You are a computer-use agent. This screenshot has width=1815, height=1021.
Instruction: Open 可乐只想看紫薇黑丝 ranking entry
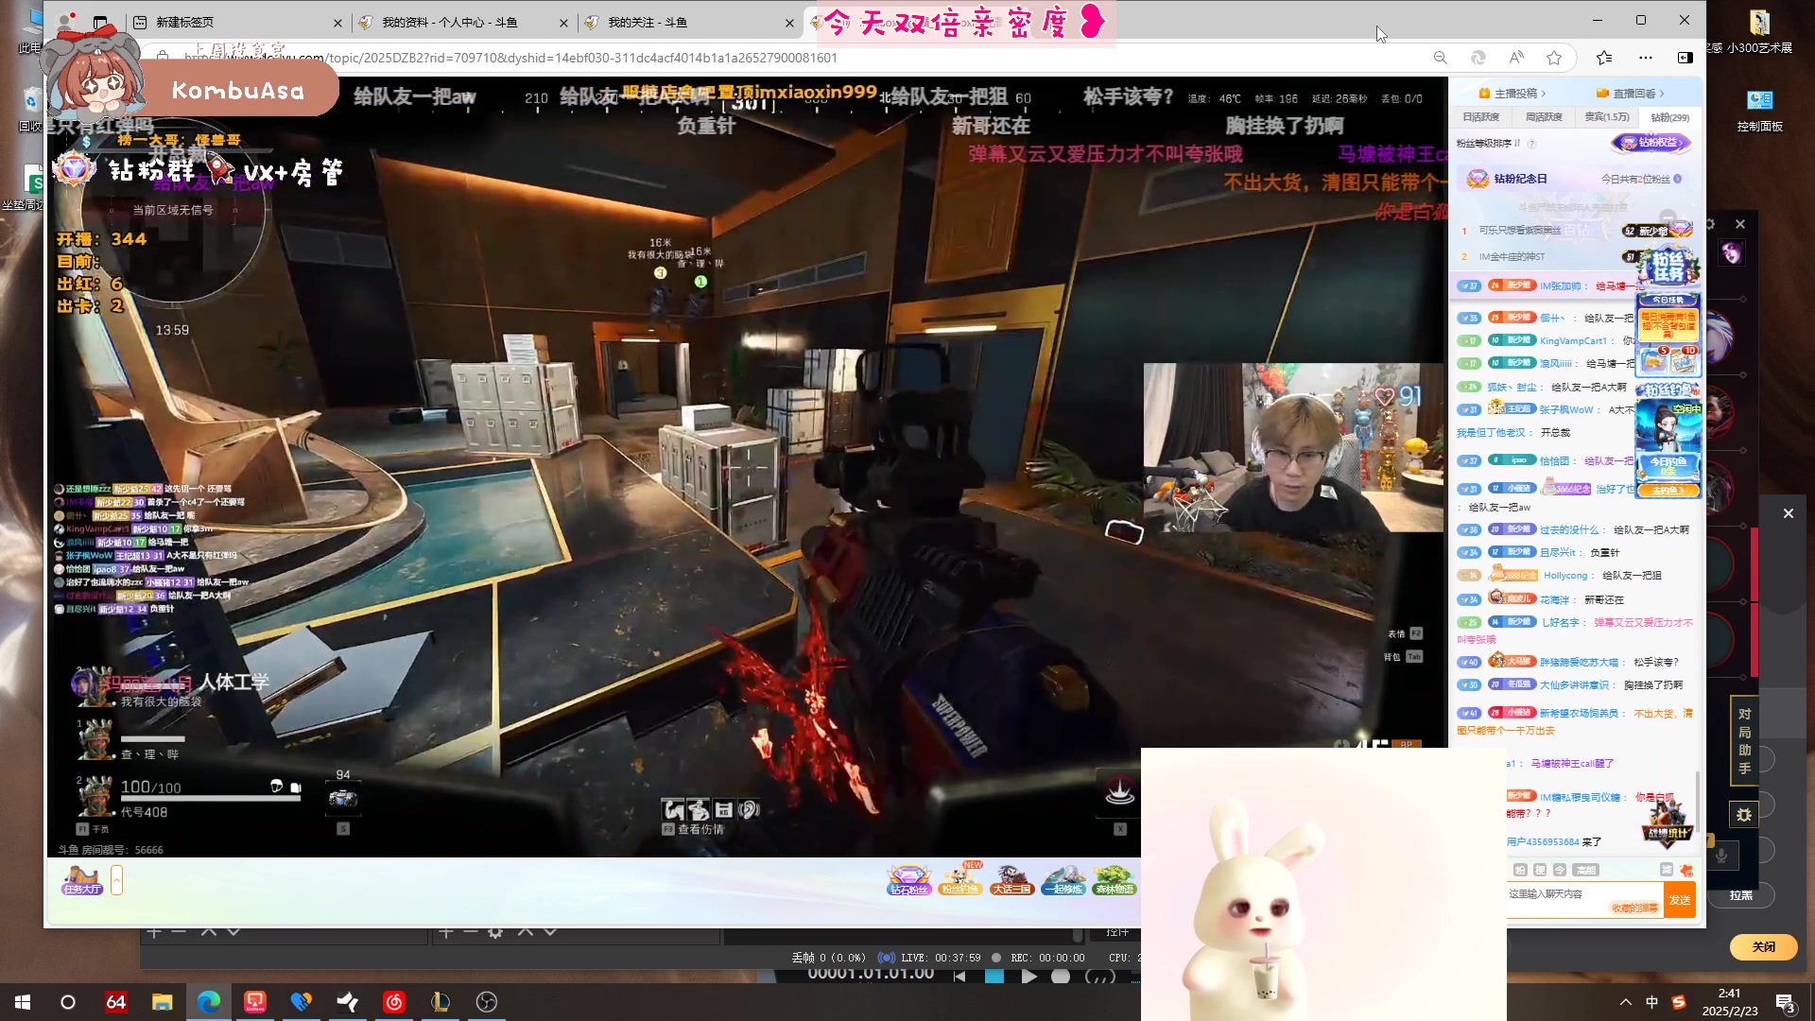click(1520, 230)
